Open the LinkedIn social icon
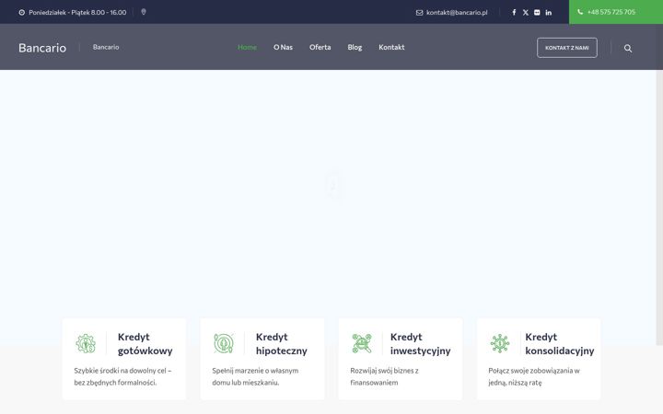This screenshot has width=663, height=414. tap(549, 12)
